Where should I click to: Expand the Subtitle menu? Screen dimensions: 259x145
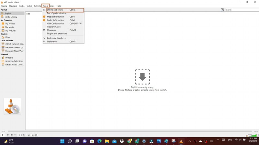click(x=38, y=6)
